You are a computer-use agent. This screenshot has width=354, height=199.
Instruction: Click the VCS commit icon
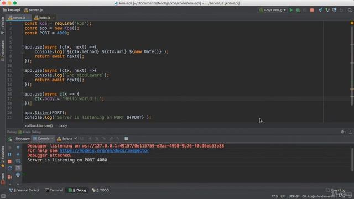click(327, 10)
